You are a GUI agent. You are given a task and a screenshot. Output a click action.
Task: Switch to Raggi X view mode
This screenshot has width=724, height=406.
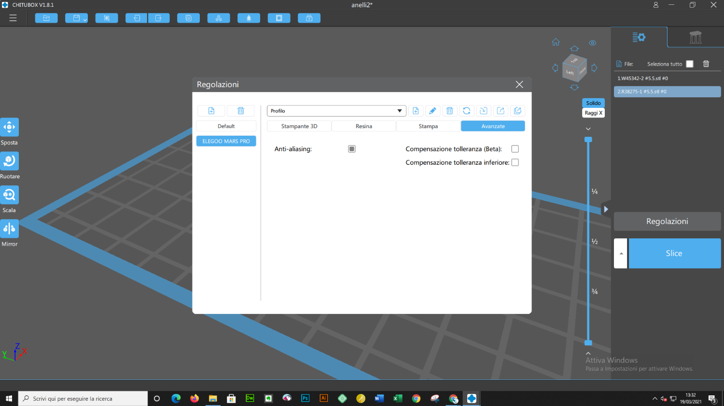coord(593,113)
